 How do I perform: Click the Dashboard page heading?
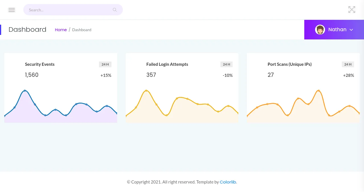click(x=27, y=29)
